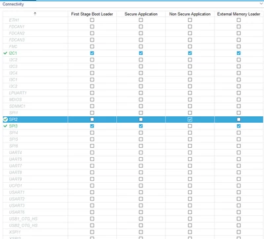The height and width of the screenshot is (239, 264).
Task: Click the green check icon beside I2C1
Action: click(x=5, y=53)
